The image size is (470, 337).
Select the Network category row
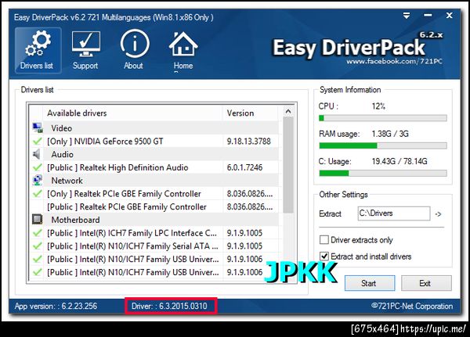tap(155, 180)
